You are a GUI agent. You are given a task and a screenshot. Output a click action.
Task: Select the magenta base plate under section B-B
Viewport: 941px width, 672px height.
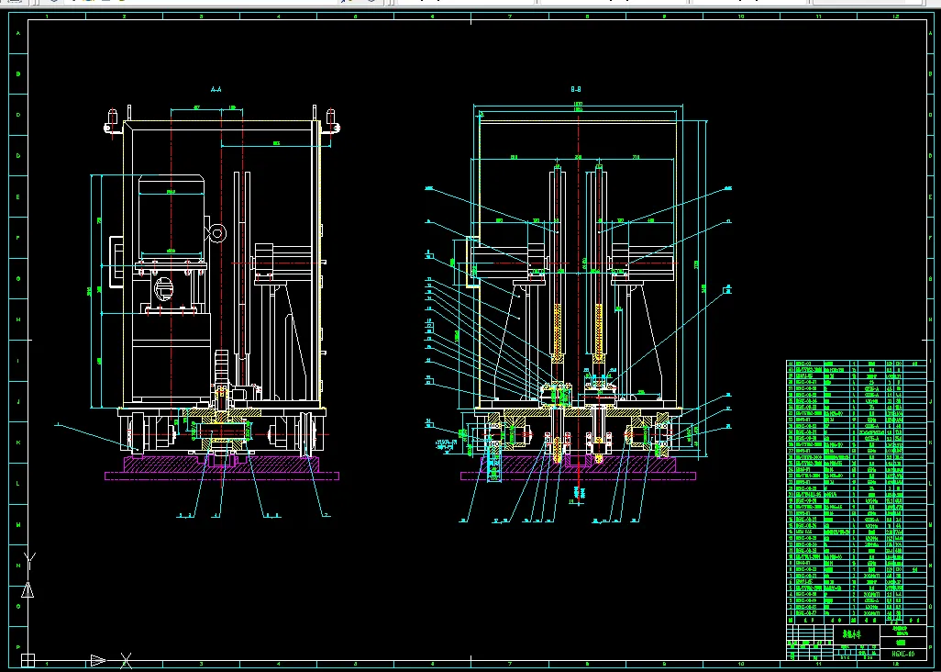pos(578,476)
